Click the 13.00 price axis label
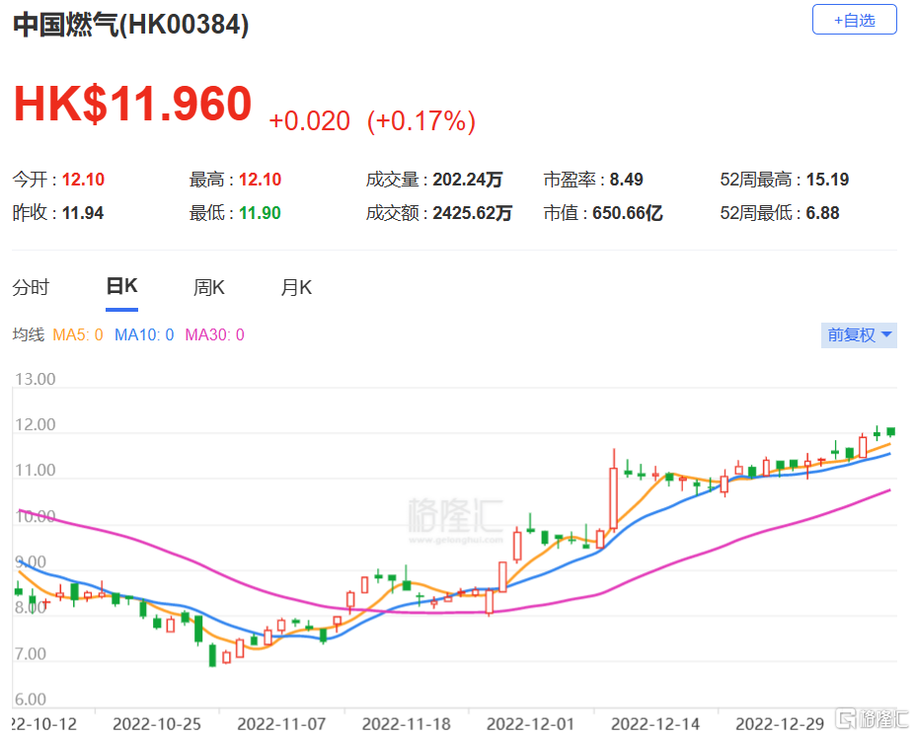915x736 pixels. coord(35,379)
